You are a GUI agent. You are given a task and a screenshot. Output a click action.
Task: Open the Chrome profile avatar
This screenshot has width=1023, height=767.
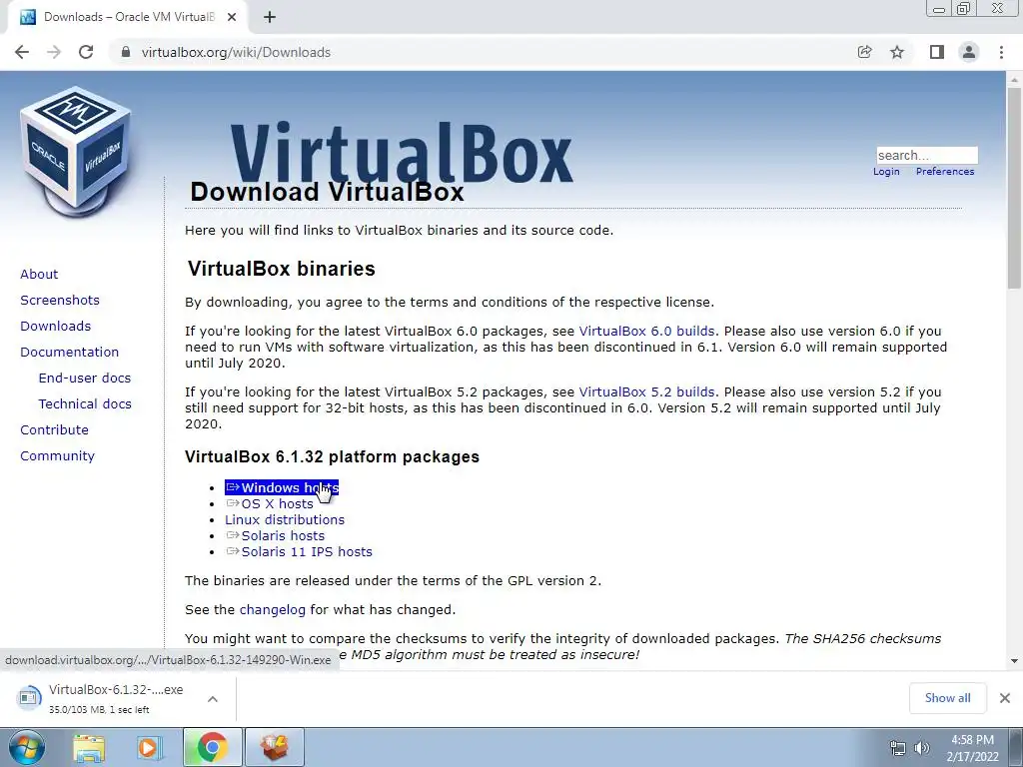point(969,52)
